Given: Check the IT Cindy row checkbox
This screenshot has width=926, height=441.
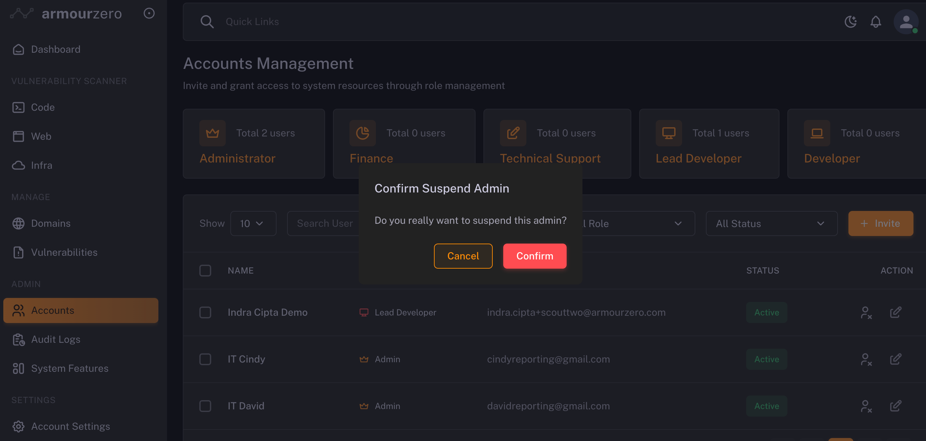Looking at the screenshot, I should coord(205,359).
